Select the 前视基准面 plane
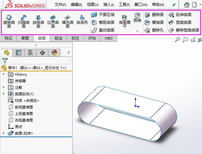This screenshot has height=154, width=202. 21,107
